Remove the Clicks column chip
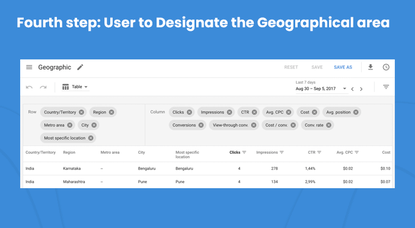Viewport: 415px width, 228px height. coord(189,112)
